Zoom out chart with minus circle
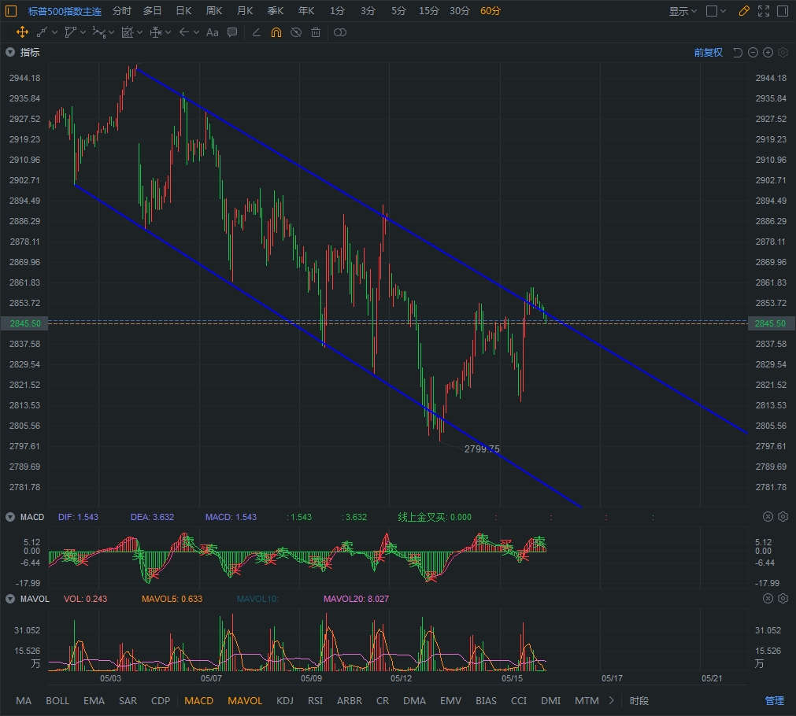Image resolution: width=796 pixels, height=716 pixels. (753, 52)
